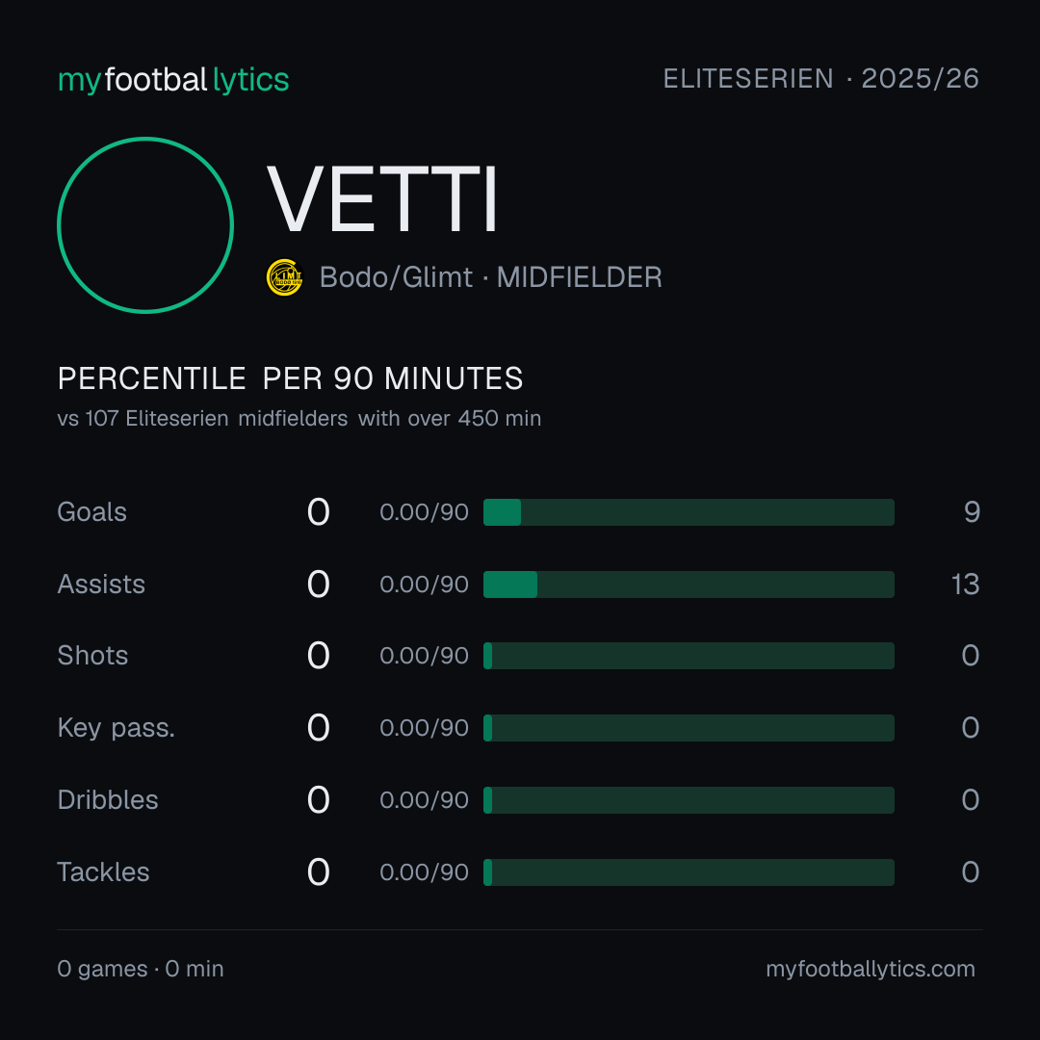The width and height of the screenshot is (1040, 1040).
Task: Select the Dribbles percentile bar
Action: (689, 800)
